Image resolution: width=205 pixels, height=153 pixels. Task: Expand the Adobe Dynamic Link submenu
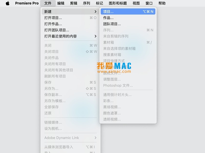(x=70, y=138)
